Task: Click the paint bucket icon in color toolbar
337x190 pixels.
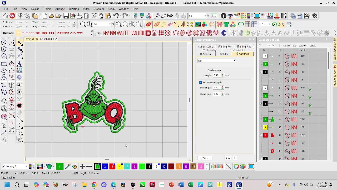Action: pos(75,167)
